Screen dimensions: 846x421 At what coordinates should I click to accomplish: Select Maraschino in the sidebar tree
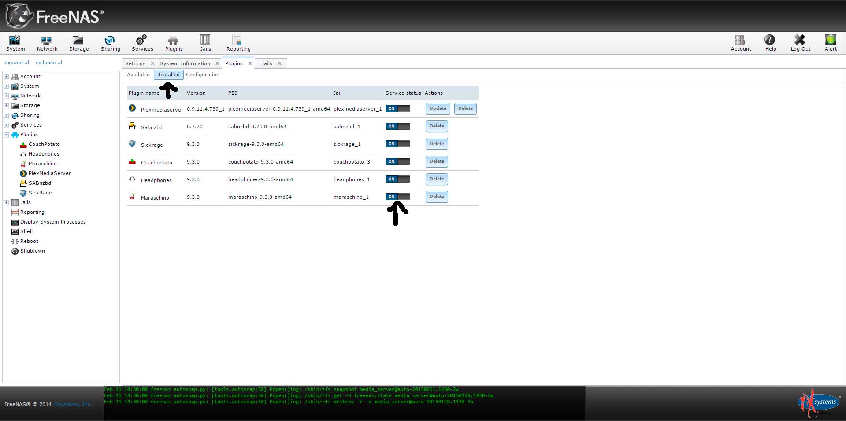click(42, 164)
